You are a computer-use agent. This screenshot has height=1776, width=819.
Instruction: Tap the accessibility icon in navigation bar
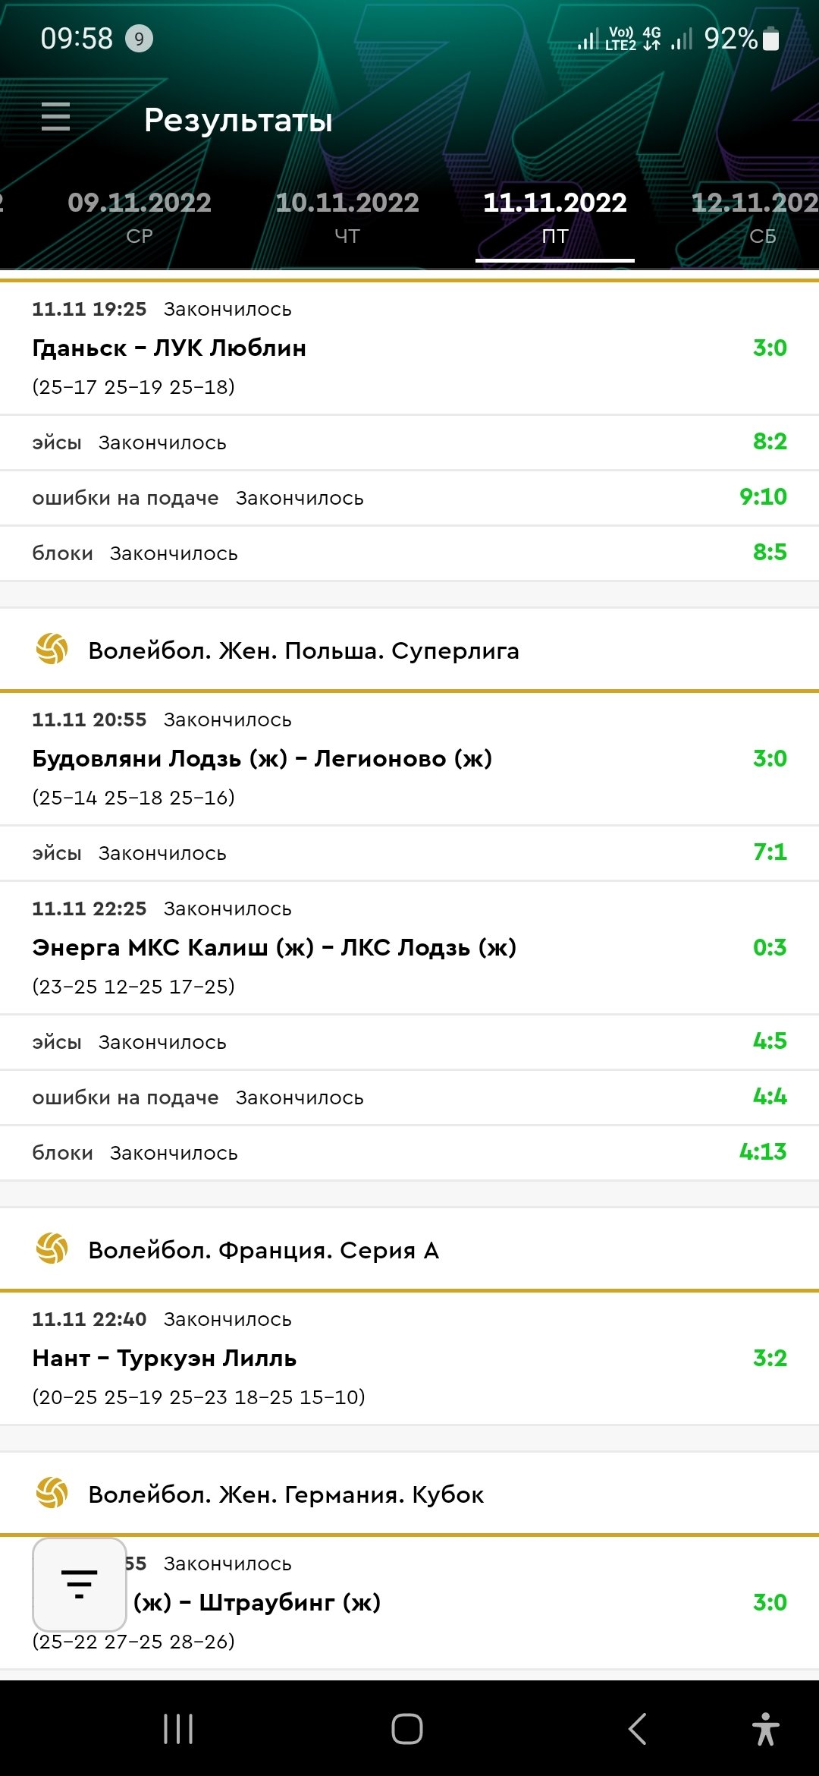[765, 1729]
